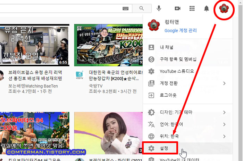Expand 언어: 한국어 chevron
243x161 pixels.
click(224, 124)
